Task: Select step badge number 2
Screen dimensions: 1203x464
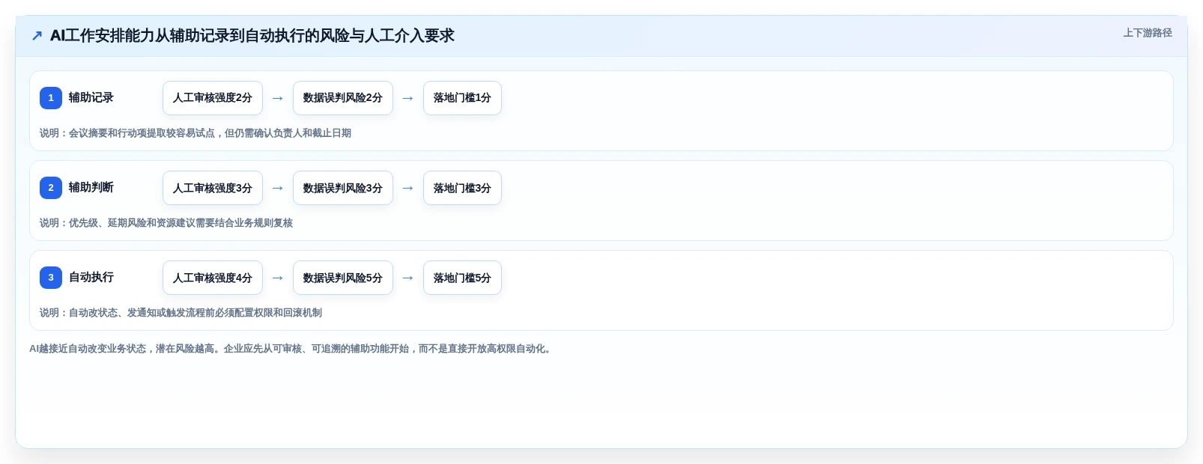Action: coord(51,188)
